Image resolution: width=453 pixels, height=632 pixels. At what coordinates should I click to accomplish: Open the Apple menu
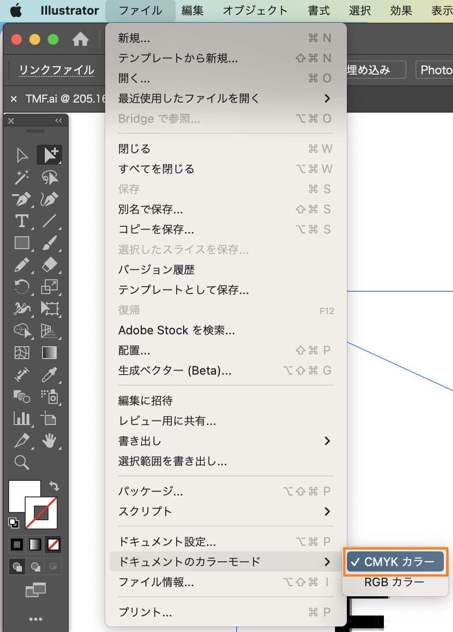tap(16, 10)
